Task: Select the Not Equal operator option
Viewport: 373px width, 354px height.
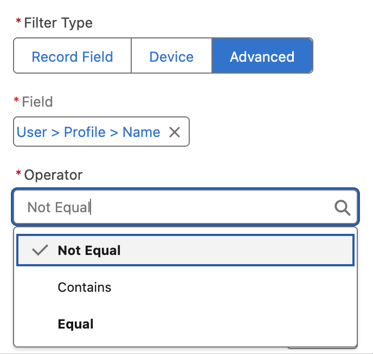Action: pos(89,251)
